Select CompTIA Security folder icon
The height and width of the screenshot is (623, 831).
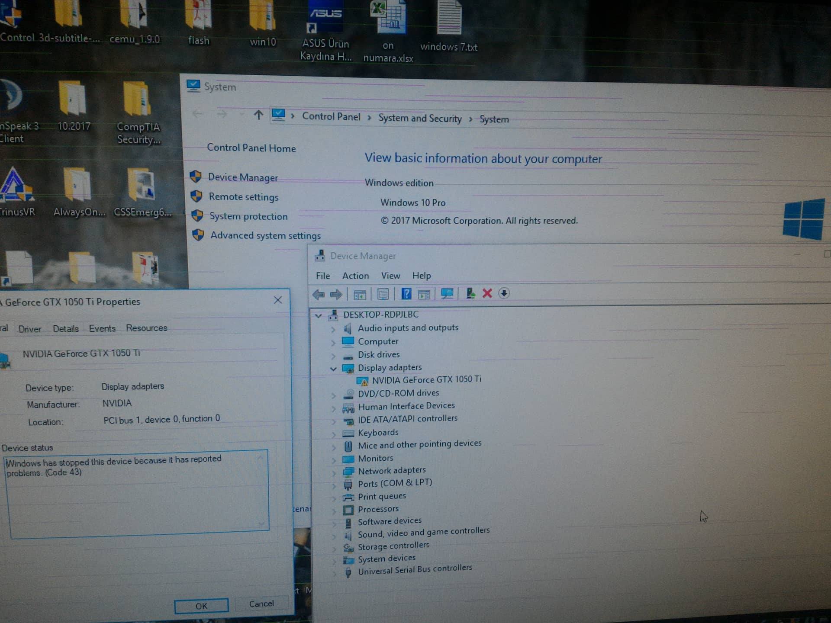138,113
